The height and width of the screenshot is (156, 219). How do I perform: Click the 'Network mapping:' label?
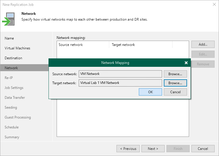click(71, 38)
